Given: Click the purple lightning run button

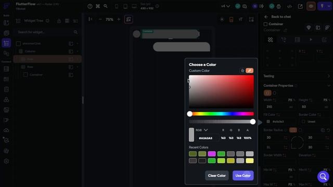Looking at the screenshot, I should coord(322,6).
